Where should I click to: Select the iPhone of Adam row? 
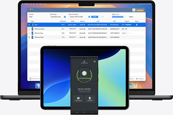86,29
